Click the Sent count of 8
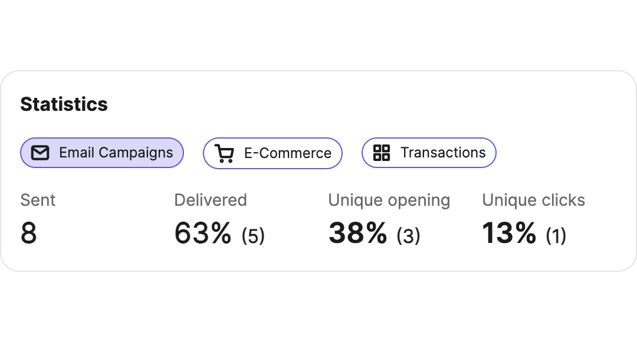This screenshot has height=342, width=637. tap(29, 233)
